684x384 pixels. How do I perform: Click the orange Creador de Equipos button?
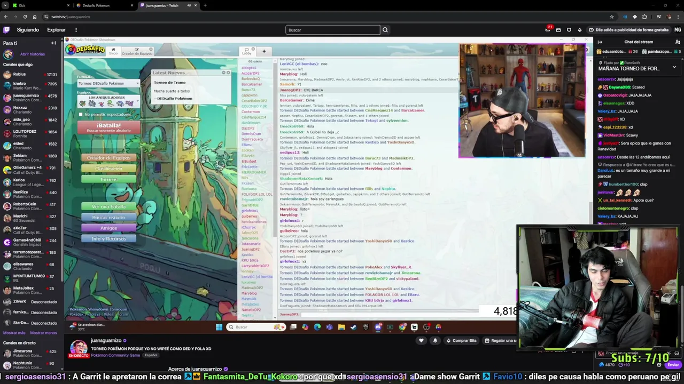coord(108,158)
